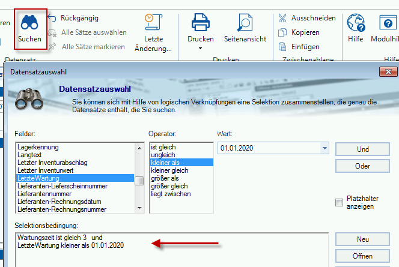This screenshot has width=399, height=267.
Task: Click the Rückgängig undo icon
Action: pos(52,19)
